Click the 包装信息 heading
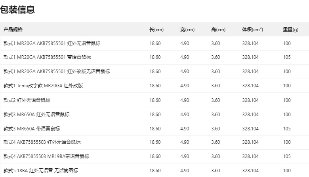The image size is (309, 177). click(x=17, y=10)
